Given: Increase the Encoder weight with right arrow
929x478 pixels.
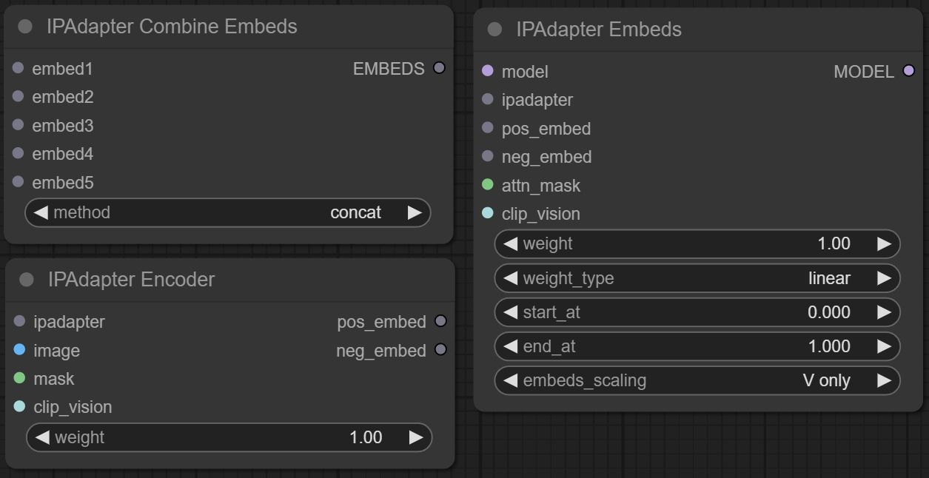Looking at the screenshot, I should click(416, 437).
